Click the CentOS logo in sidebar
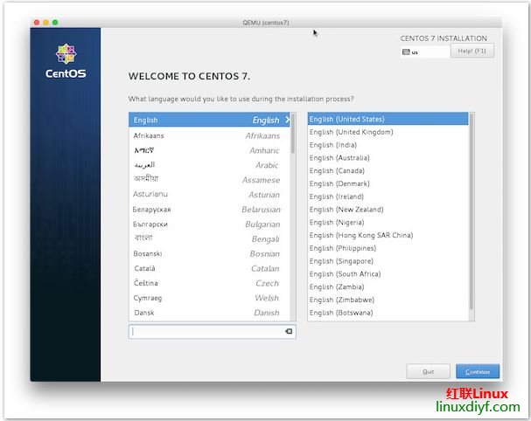The height and width of the screenshot is (421, 531). coord(66,59)
